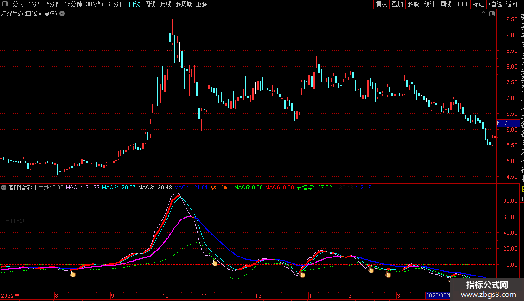Click the 2022年 label on time axis

[10, 295]
